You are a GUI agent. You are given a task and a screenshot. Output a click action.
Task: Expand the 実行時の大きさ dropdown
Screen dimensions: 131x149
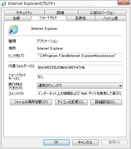(x=80, y=86)
